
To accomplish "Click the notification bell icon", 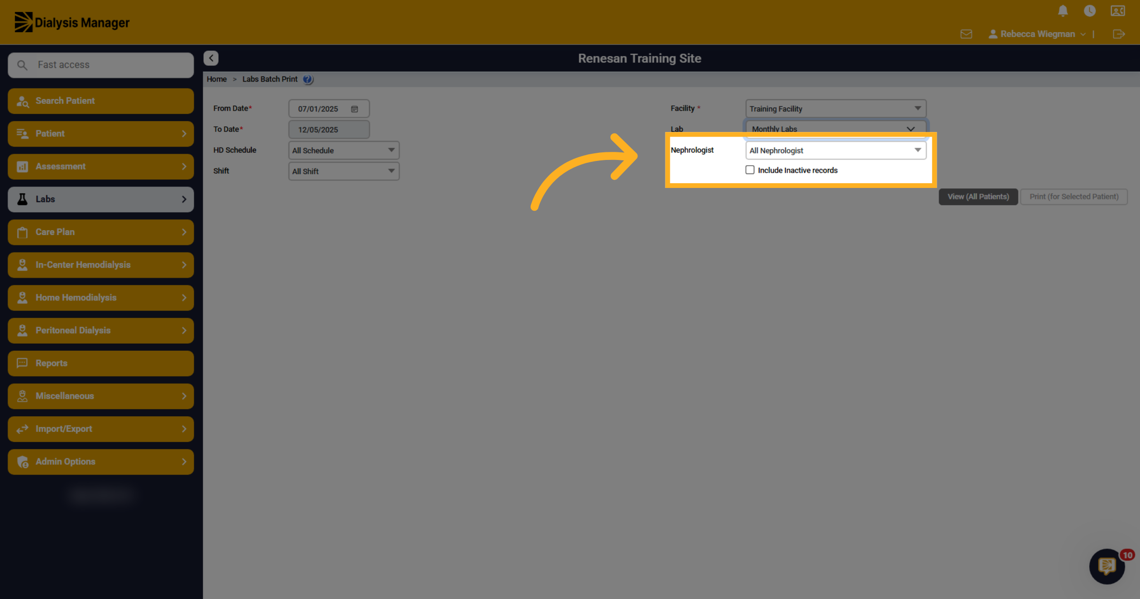I will 1063,11.
